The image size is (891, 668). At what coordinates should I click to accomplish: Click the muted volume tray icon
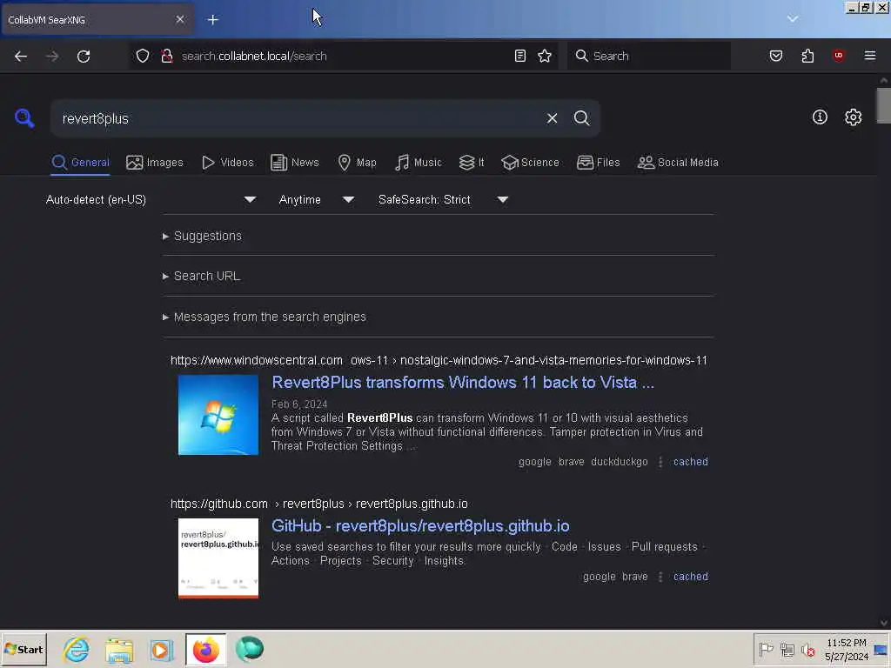coord(807,649)
